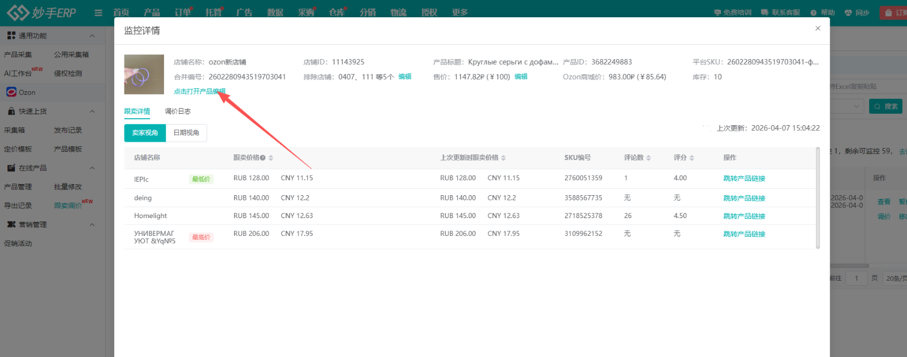
Task: Open the 广告 top menu
Action: point(244,13)
